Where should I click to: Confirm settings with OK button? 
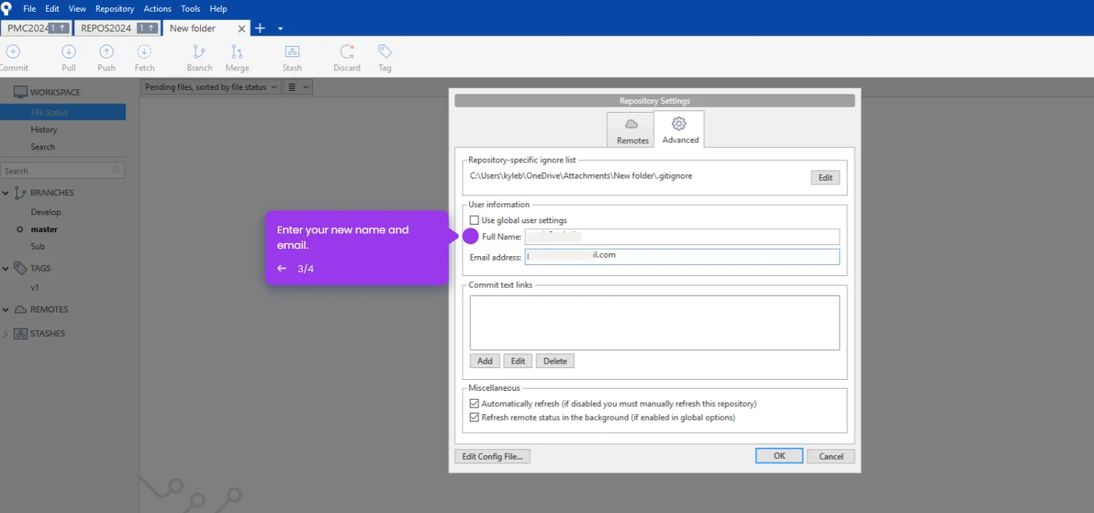tap(779, 456)
